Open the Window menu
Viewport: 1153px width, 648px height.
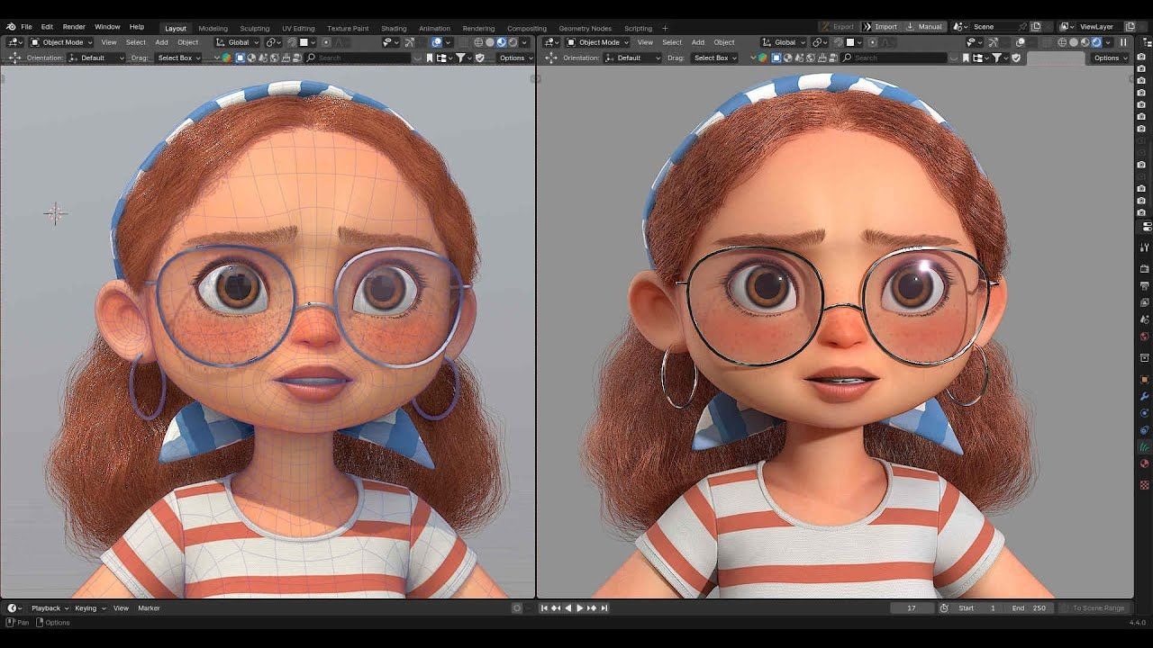point(107,27)
